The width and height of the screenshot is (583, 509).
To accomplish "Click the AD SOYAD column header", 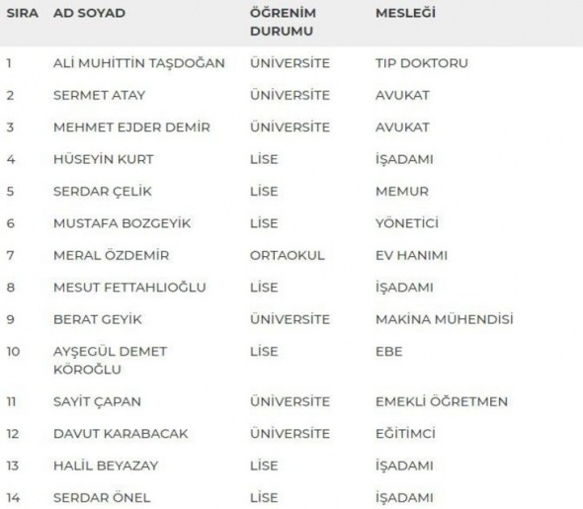I will (x=89, y=13).
